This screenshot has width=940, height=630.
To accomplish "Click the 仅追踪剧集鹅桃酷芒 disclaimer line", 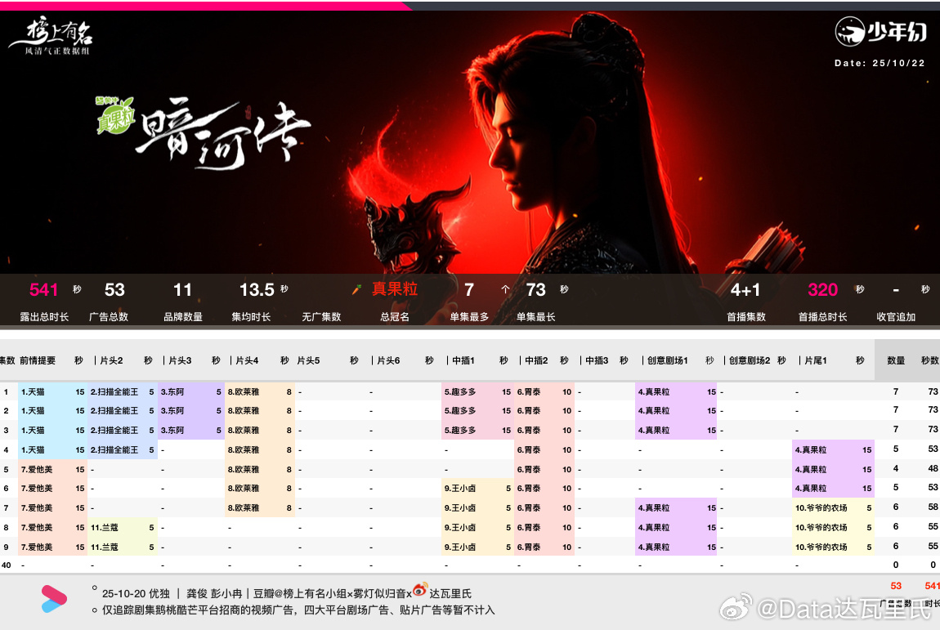I will coord(298,610).
